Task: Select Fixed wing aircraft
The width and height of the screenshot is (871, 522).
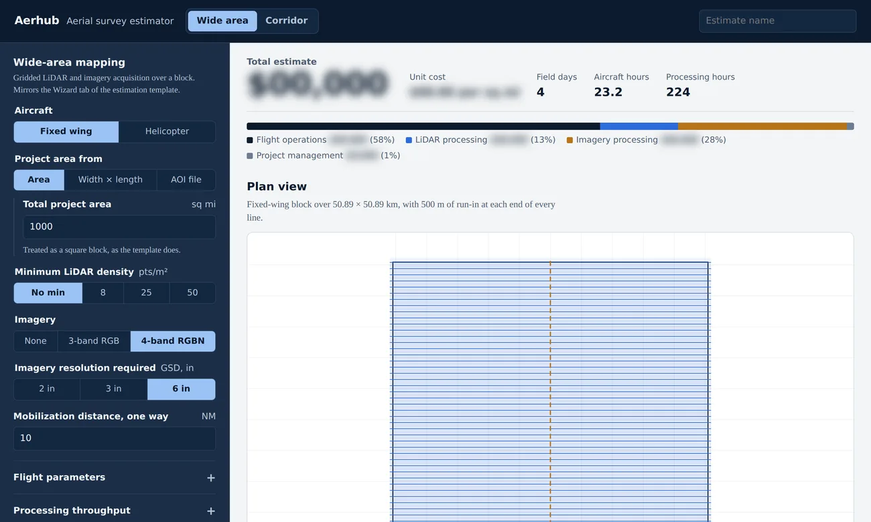Action: 66,132
